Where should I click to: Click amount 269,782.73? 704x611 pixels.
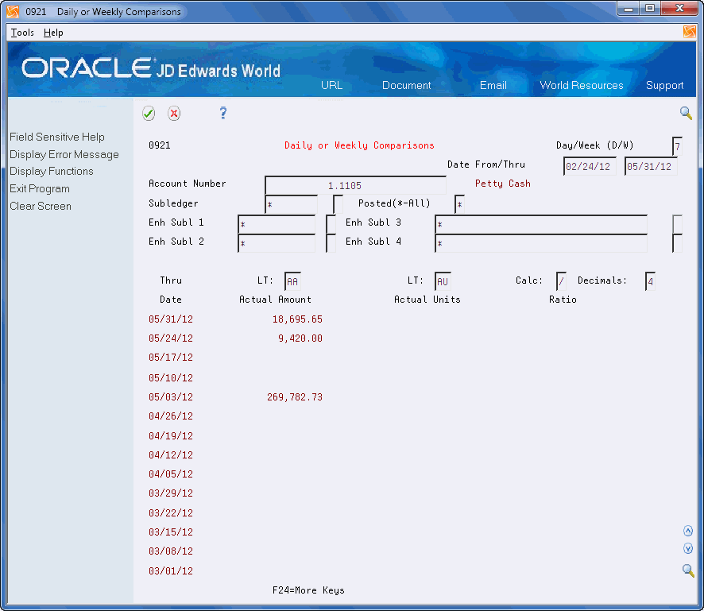point(295,396)
